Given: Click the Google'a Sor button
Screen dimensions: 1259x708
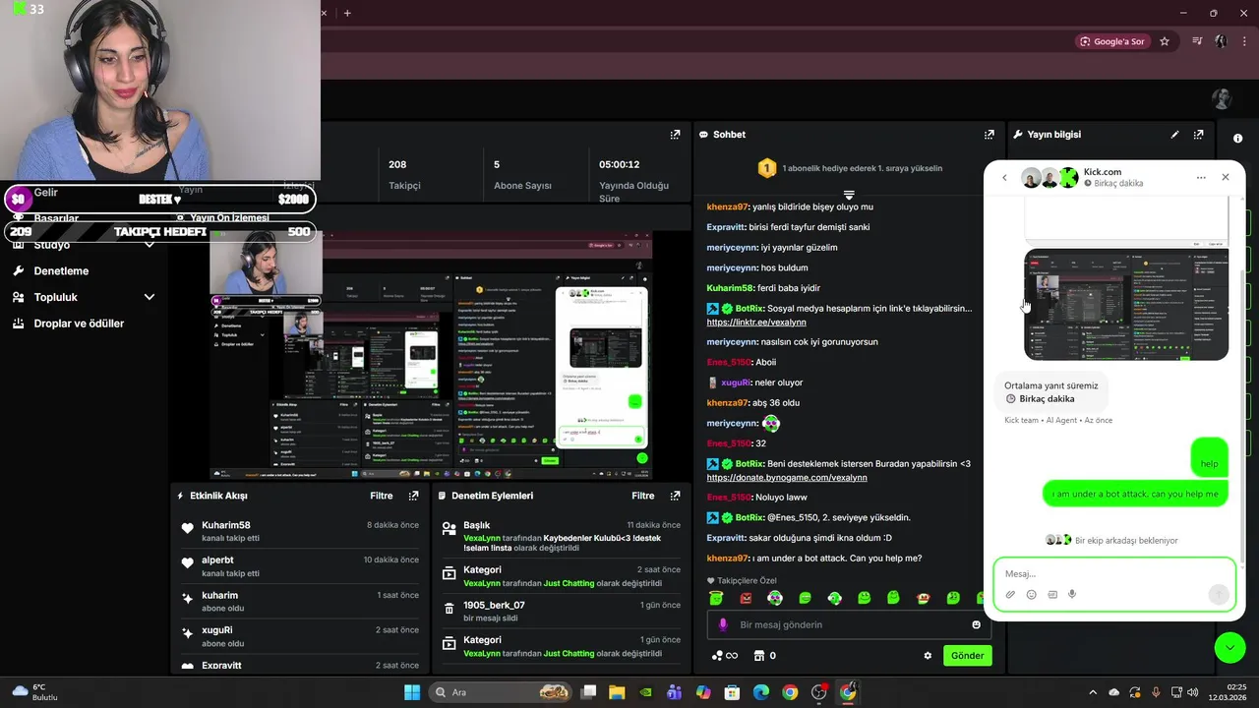Looking at the screenshot, I should (1112, 41).
